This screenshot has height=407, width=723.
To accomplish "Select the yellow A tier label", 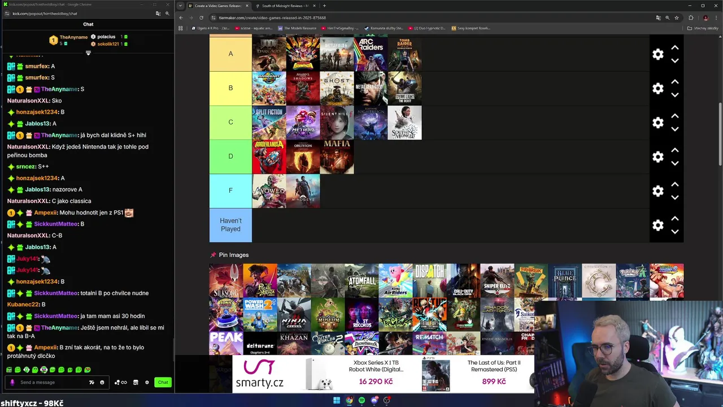I will [x=230, y=54].
